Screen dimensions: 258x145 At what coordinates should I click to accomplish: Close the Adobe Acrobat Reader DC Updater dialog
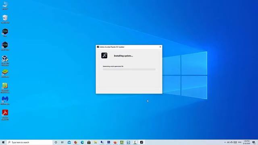[x=160, y=47]
